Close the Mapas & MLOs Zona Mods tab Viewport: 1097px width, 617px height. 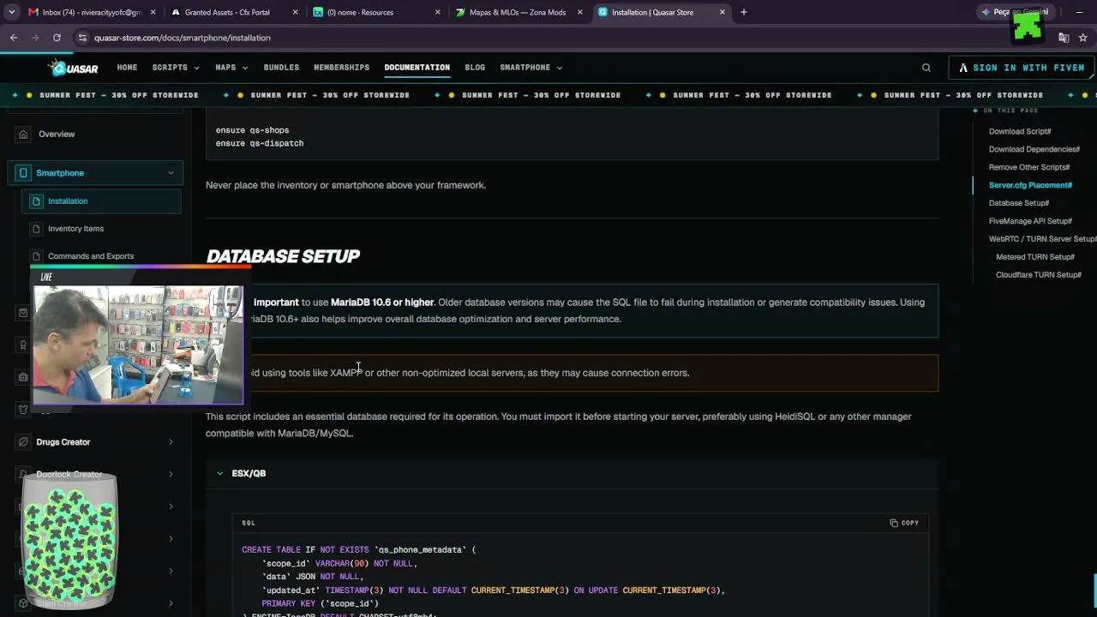pos(579,12)
